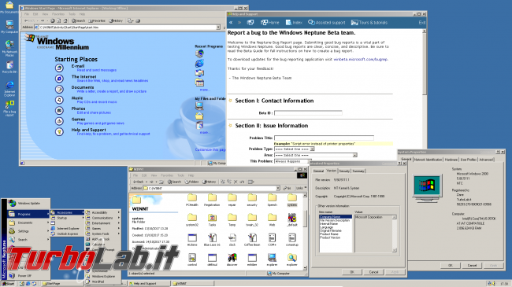Click Index in Help and Support toolbar
Image resolution: width=512 pixels, height=287 pixels.
point(294,23)
